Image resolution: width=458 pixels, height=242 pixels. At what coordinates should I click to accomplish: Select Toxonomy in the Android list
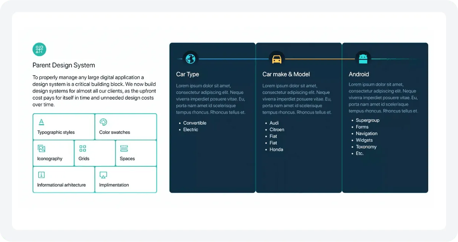[x=366, y=147]
